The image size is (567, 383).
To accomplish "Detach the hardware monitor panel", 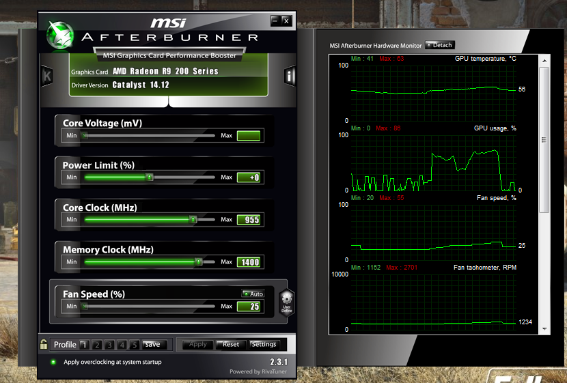I will (440, 45).
